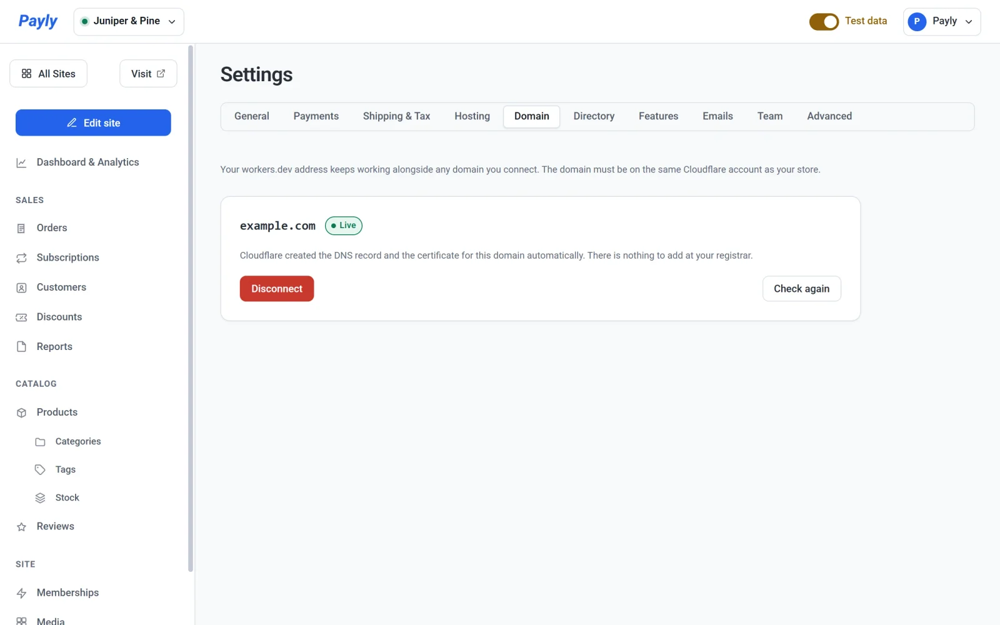The image size is (1000, 625).
Task: Open the Advanced settings tab
Action: tap(829, 116)
